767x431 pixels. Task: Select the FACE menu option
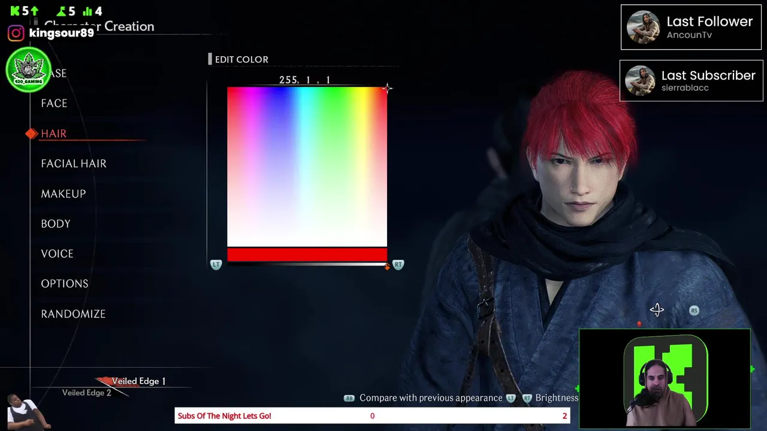tap(54, 104)
